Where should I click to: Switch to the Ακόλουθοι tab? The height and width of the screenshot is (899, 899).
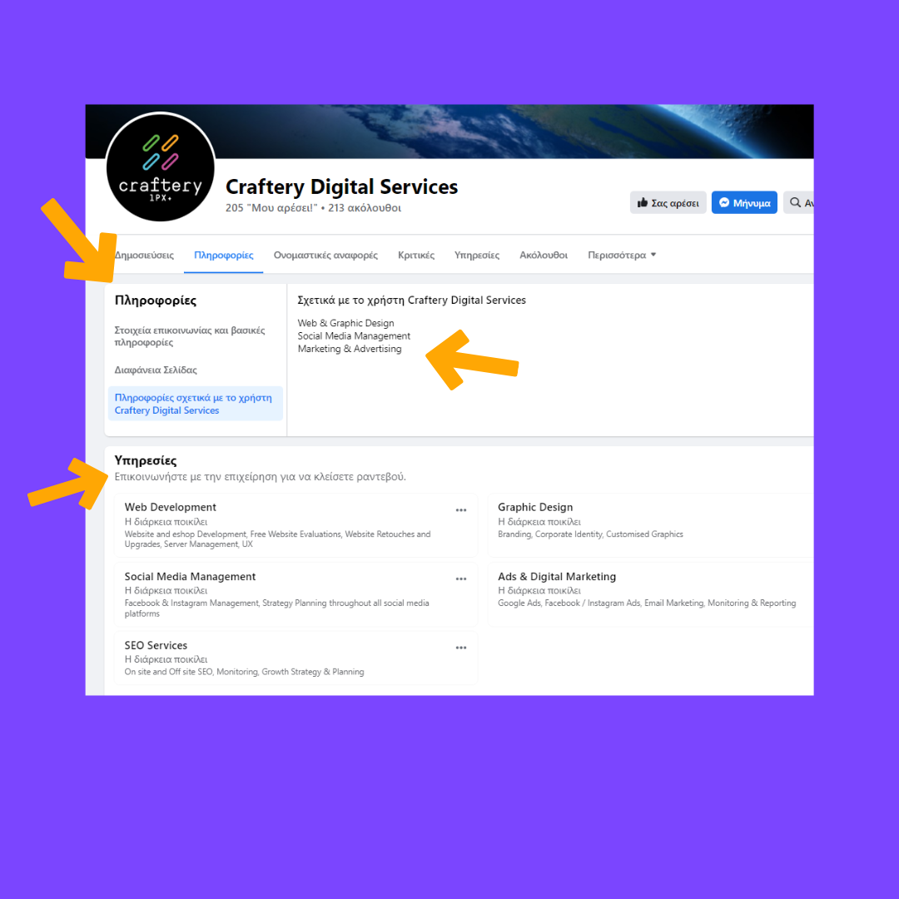tap(544, 255)
